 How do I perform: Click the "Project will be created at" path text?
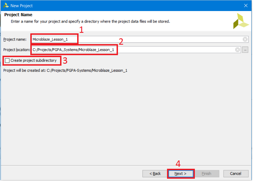click(x=65, y=70)
